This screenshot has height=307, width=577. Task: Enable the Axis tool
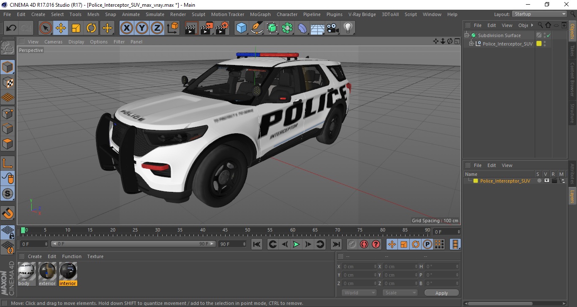click(8, 163)
